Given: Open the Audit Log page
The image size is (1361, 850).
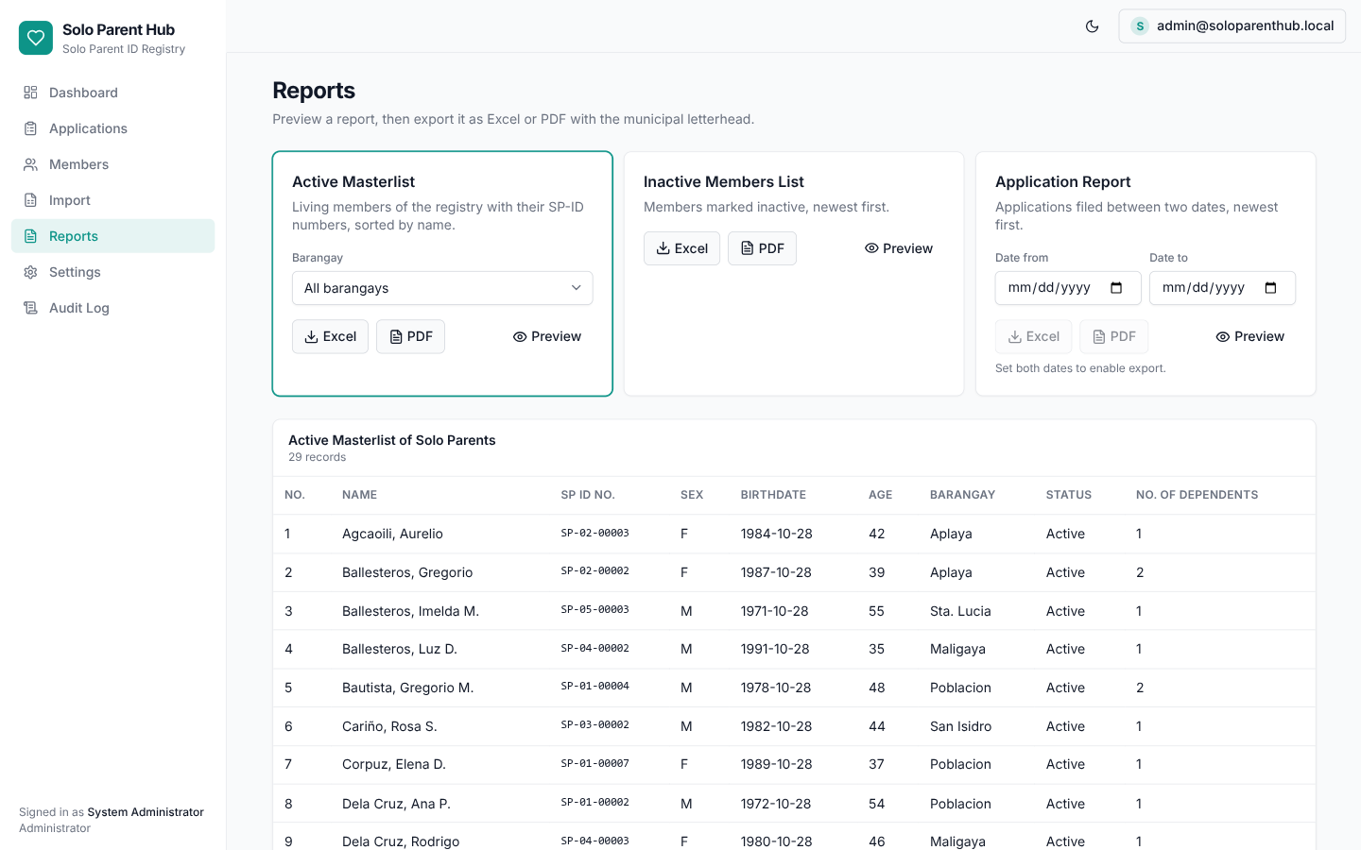Looking at the screenshot, I should click(x=112, y=308).
